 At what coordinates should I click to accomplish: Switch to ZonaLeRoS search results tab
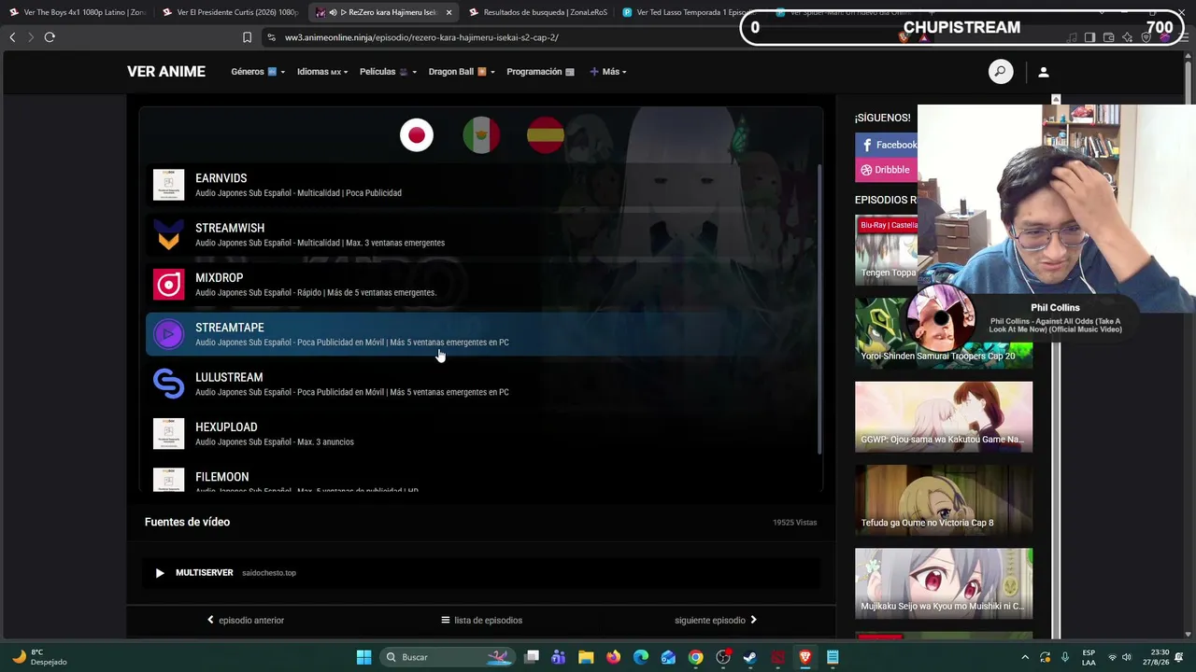click(x=536, y=12)
